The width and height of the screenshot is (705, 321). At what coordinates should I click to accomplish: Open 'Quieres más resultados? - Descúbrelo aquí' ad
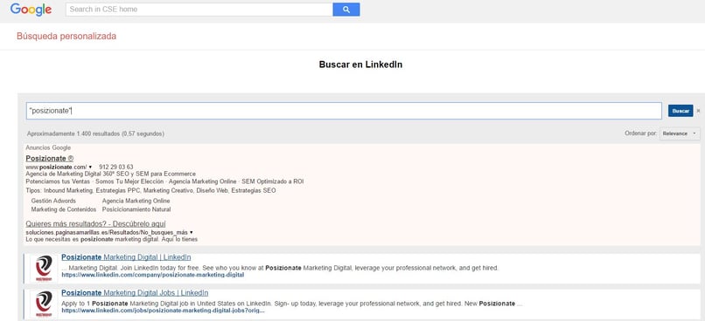pos(95,223)
